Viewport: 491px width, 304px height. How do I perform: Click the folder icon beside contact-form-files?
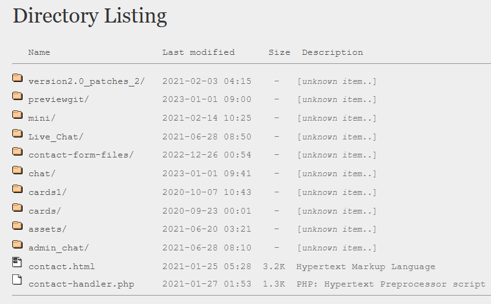tap(17, 152)
